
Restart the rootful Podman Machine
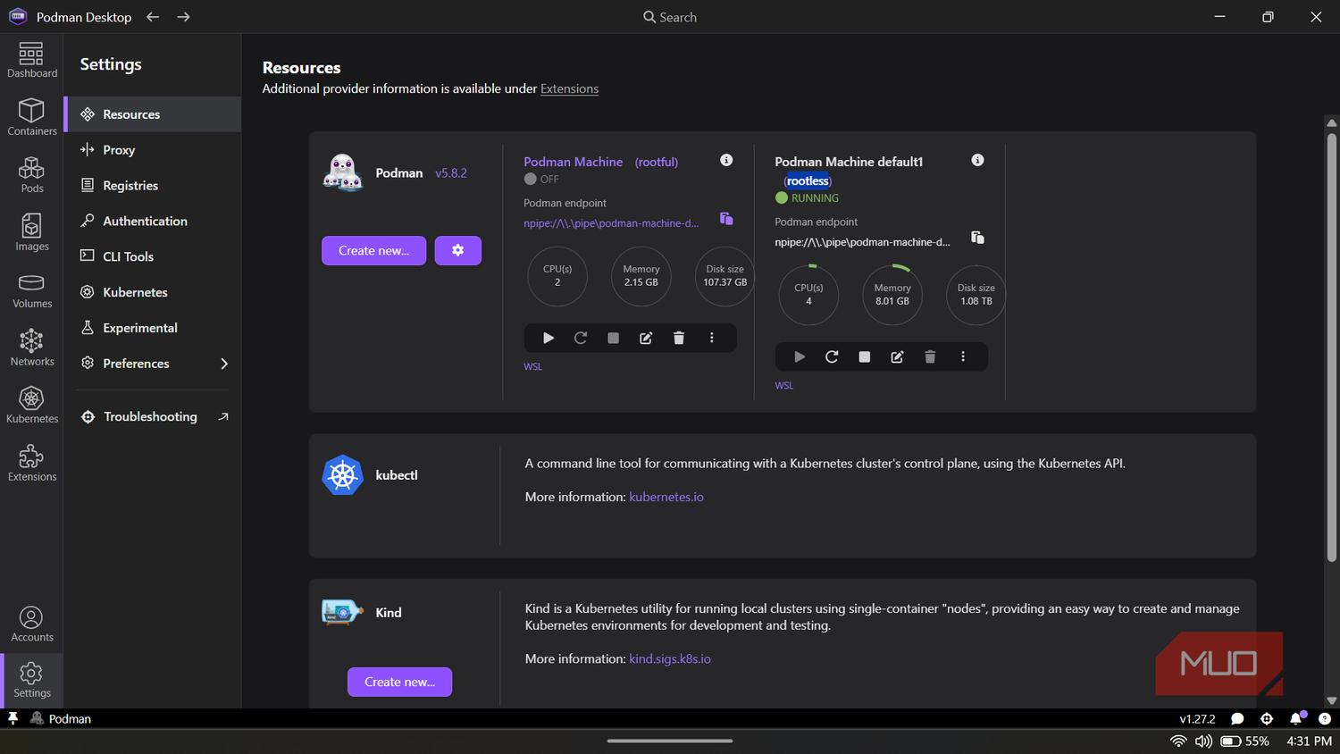tap(581, 338)
